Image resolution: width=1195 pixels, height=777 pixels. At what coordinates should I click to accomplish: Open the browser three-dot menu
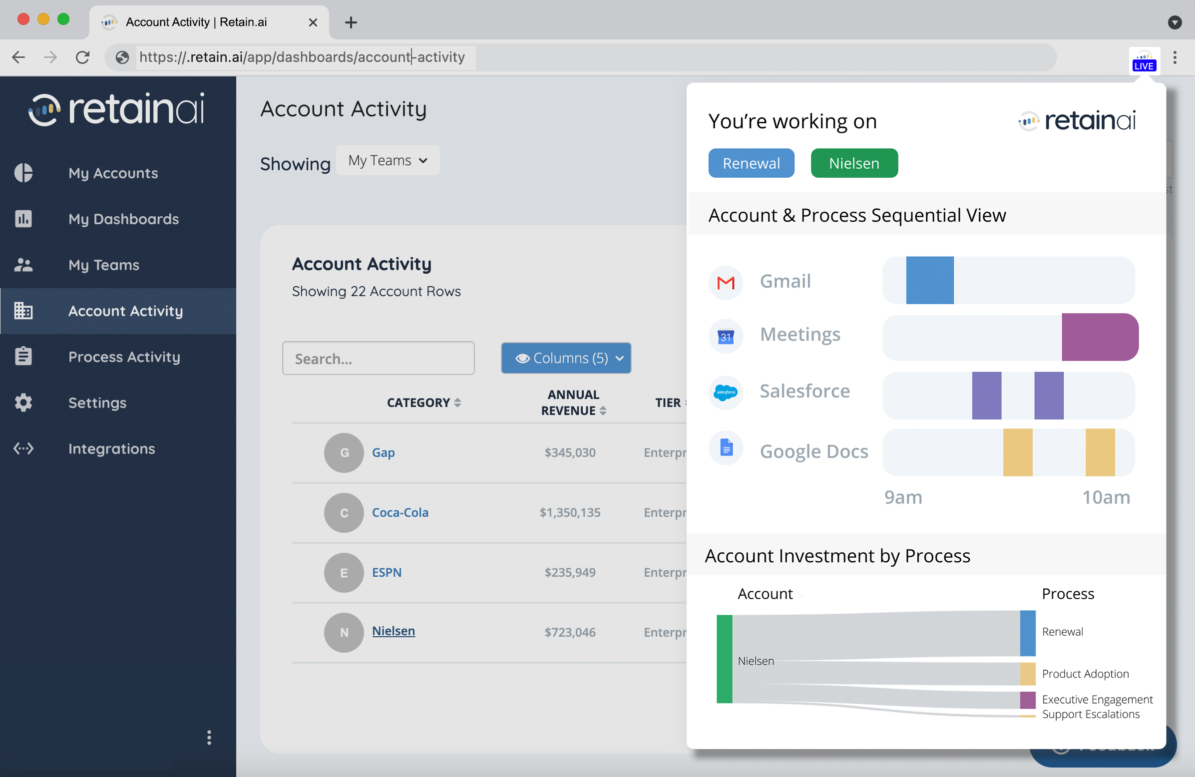(x=1175, y=57)
